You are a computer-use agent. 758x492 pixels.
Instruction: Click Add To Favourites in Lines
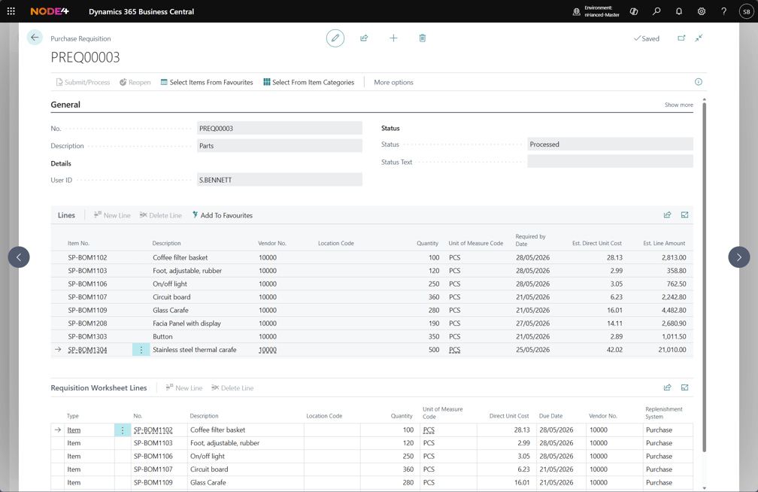point(222,215)
